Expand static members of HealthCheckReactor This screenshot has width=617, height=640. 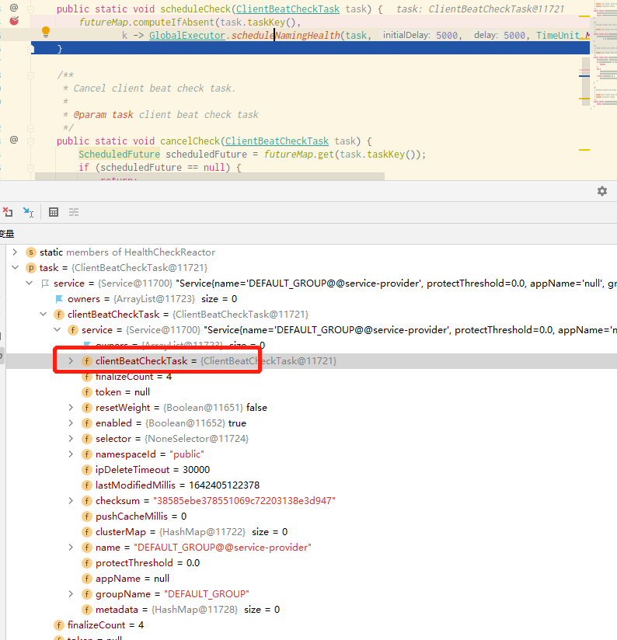(15, 252)
